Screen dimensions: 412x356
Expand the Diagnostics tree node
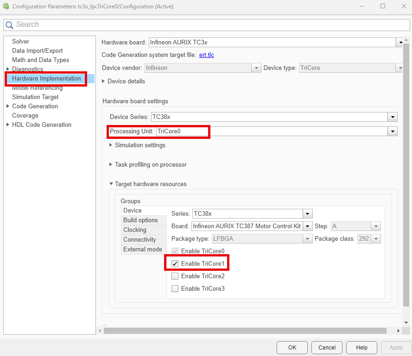7,69
